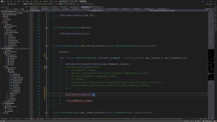This screenshot has height=122, width=217.
Task: Open the Debug configuration dropdown
Action: 26,4
